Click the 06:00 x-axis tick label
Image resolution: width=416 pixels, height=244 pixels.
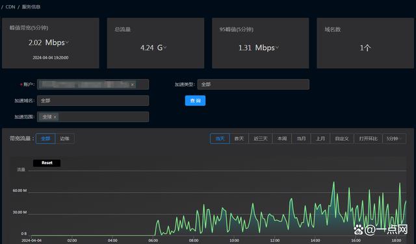pos(153,241)
